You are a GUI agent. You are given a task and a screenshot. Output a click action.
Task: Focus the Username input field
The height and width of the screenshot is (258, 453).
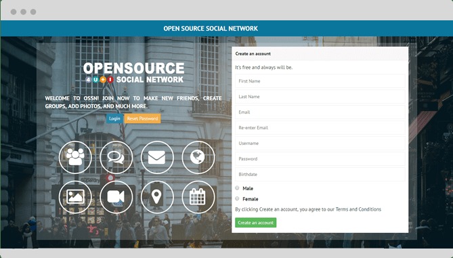tap(320, 144)
